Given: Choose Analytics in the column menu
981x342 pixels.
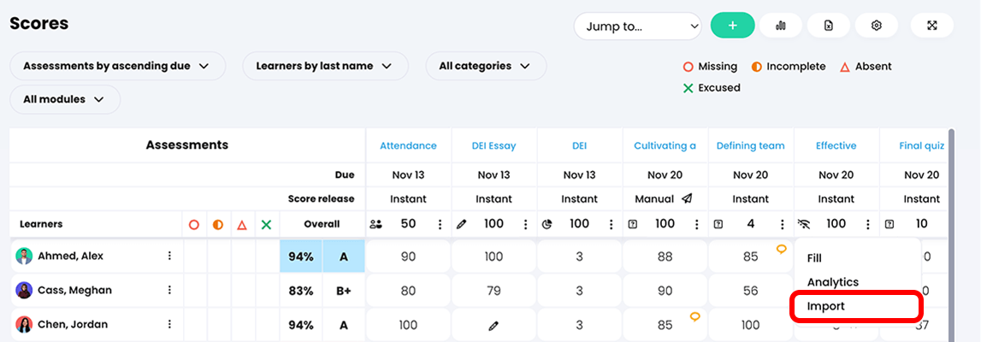Looking at the screenshot, I should tap(832, 282).
